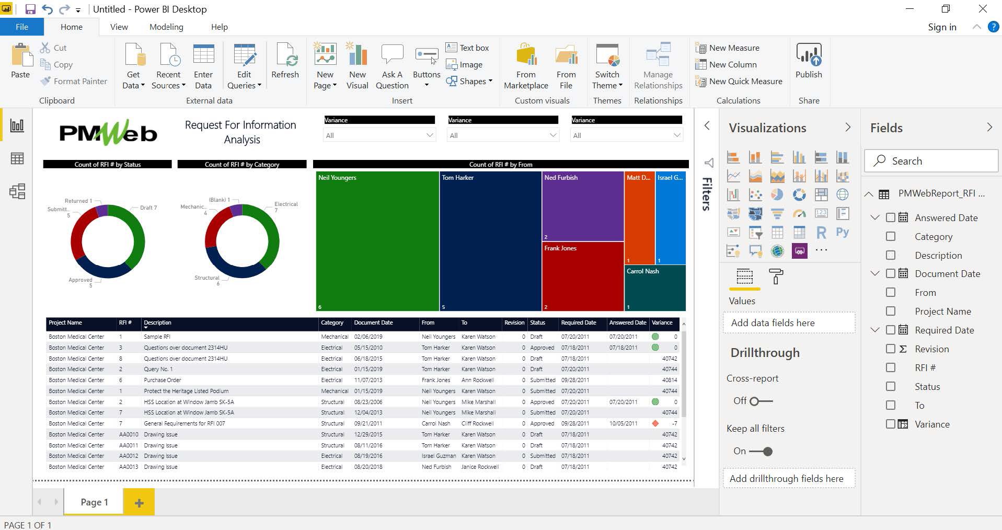Select the PowerApps purple visual

[x=799, y=251]
